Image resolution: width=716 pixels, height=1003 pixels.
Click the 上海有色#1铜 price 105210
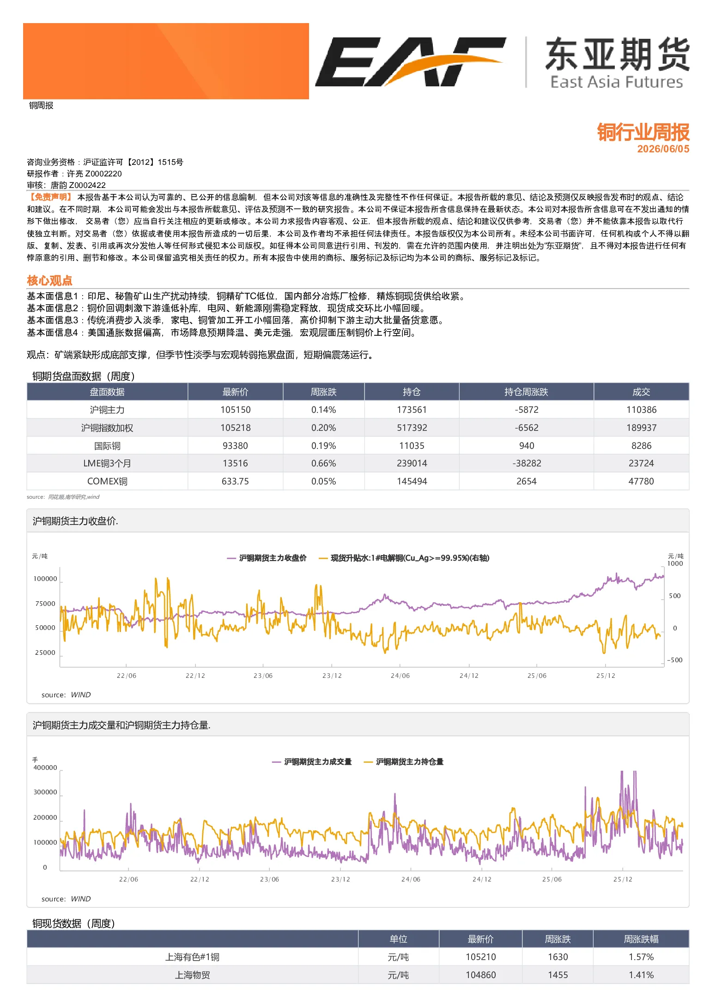481,957
